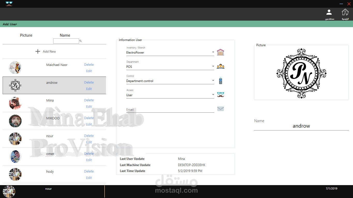Viewport: 353px width, 198px height.
Task: Expand the Access dropdown arrow
Action: [x=213, y=95]
